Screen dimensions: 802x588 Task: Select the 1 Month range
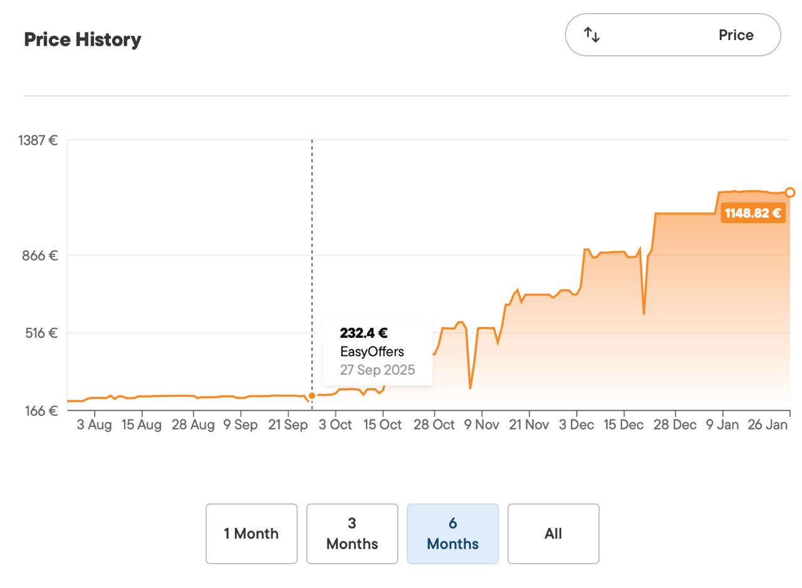(x=251, y=533)
